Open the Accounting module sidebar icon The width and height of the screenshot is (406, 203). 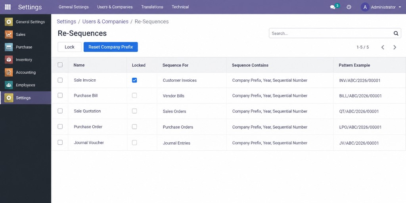(x=9, y=73)
